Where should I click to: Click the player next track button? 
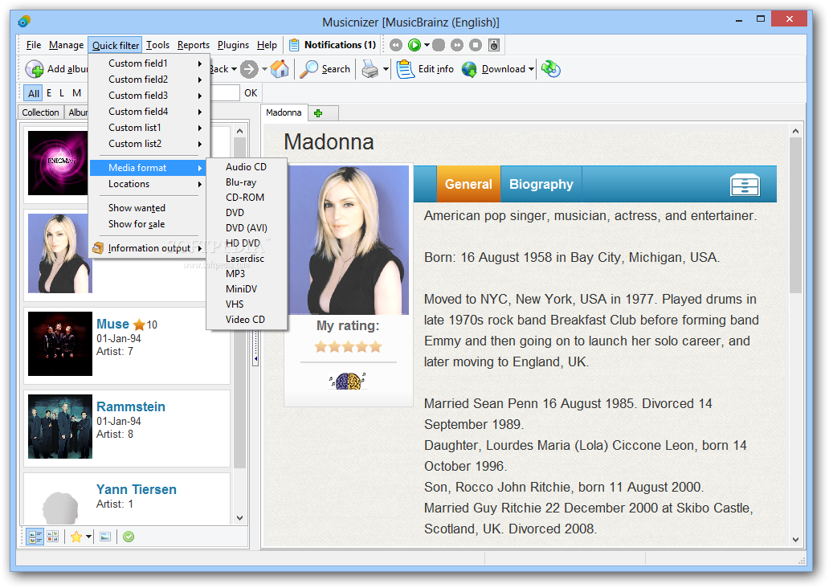(x=457, y=45)
